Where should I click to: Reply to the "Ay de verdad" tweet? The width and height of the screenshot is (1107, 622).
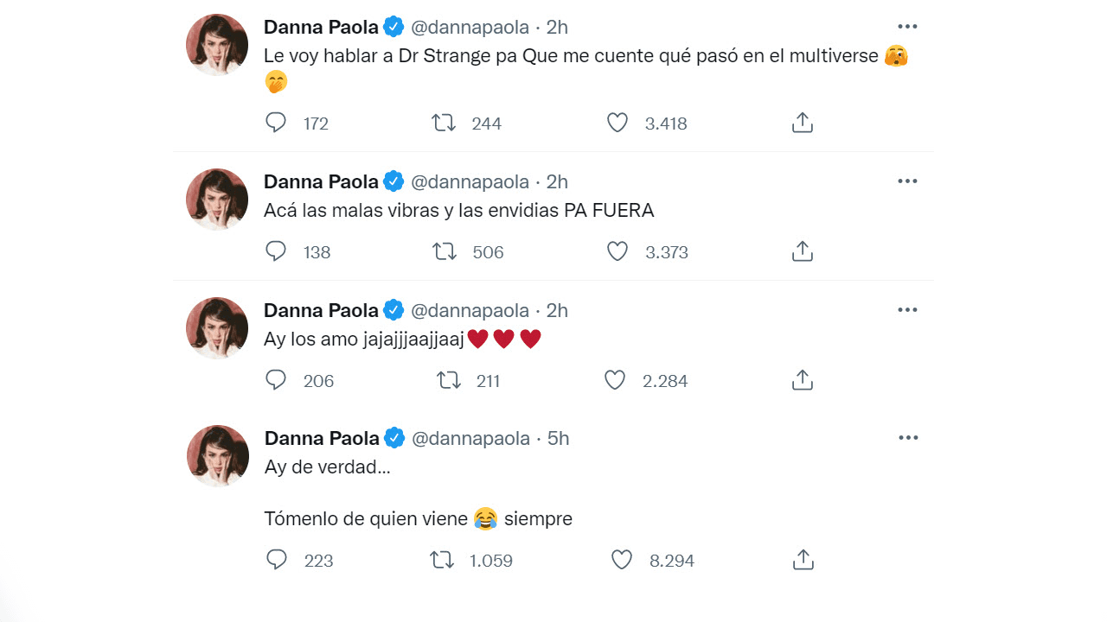coord(276,560)
